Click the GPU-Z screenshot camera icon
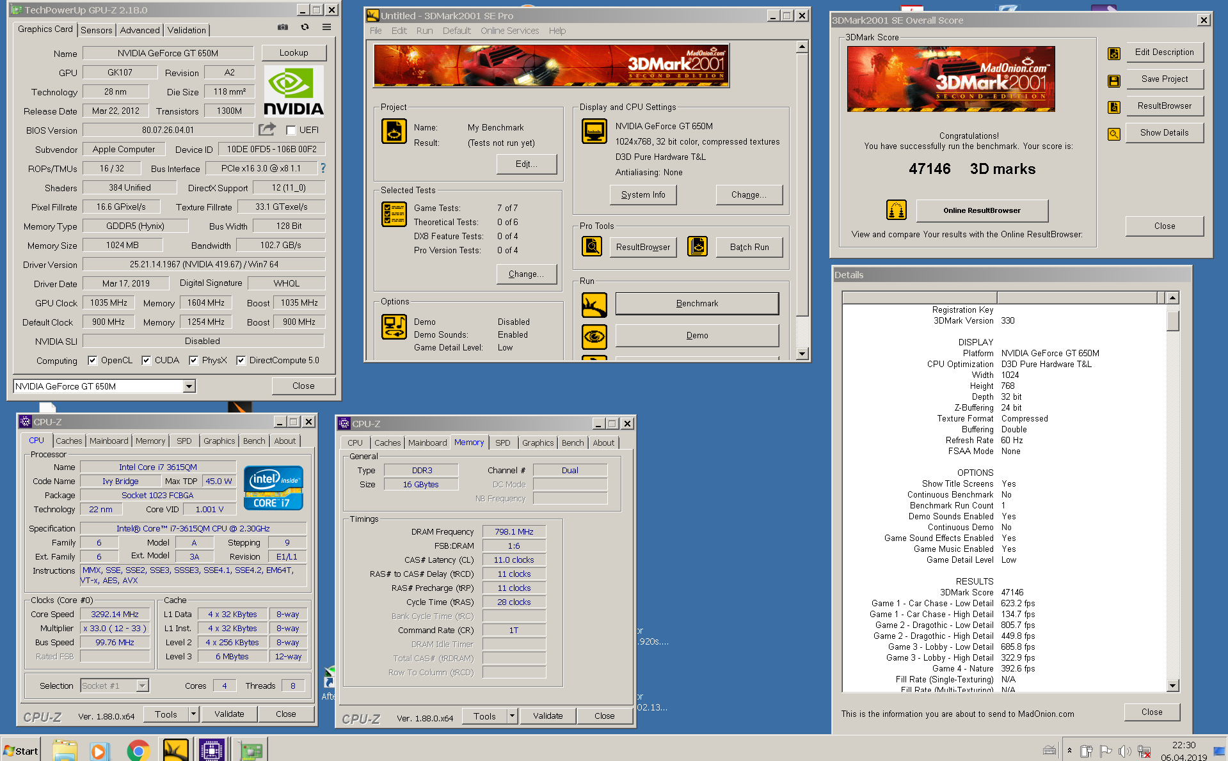Image resolution: width=1228 pixels, height=761 pixels. click(x=283, y=27)
